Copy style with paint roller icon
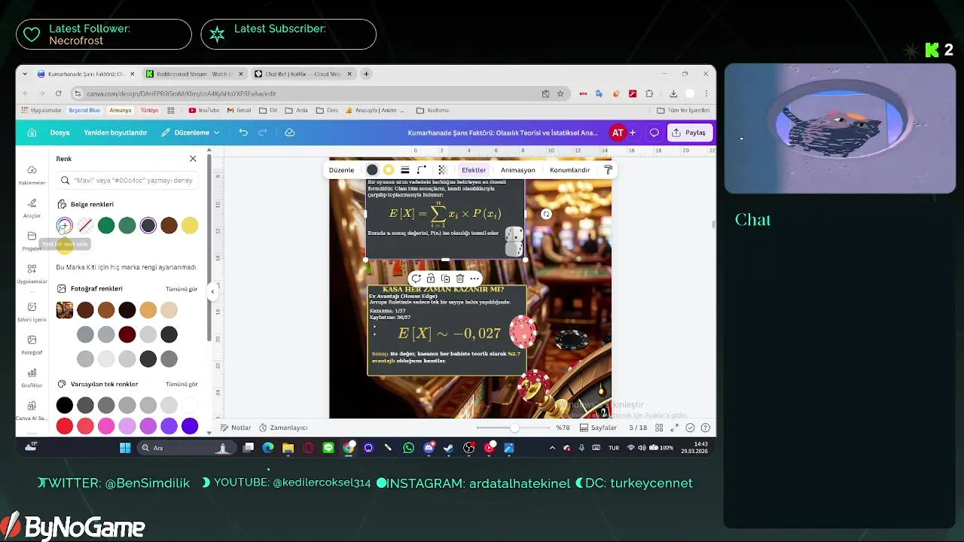This screenshot has width=964, height=542. click(x=609, y=170)
